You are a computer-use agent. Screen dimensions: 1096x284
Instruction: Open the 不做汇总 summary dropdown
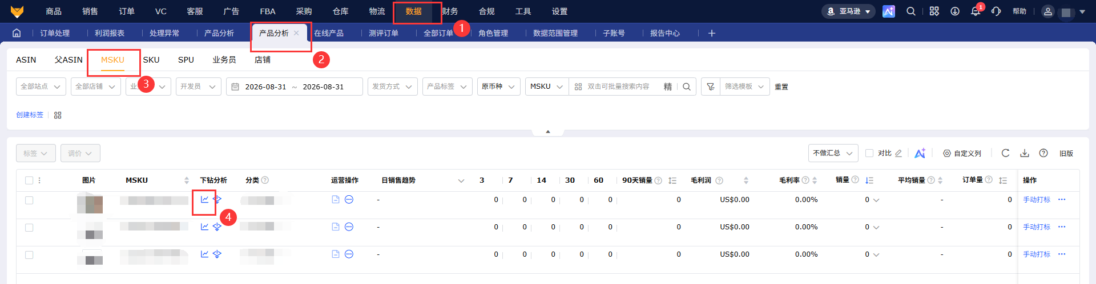pyautogui.click(x=833, y=153)
